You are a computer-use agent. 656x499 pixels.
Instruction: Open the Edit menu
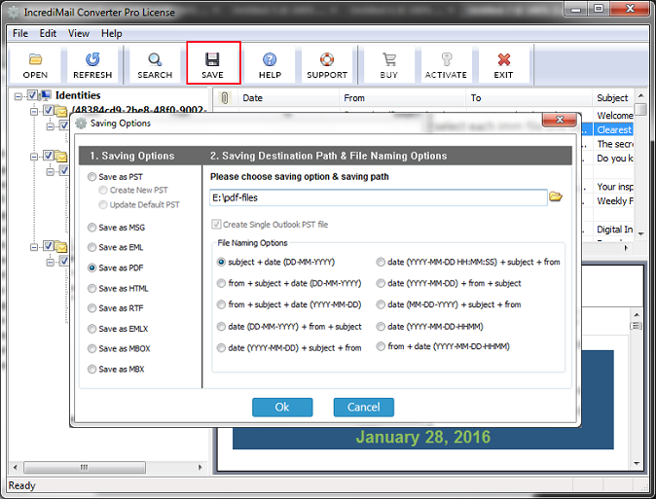pyautogui.click(x=48, y=33)
